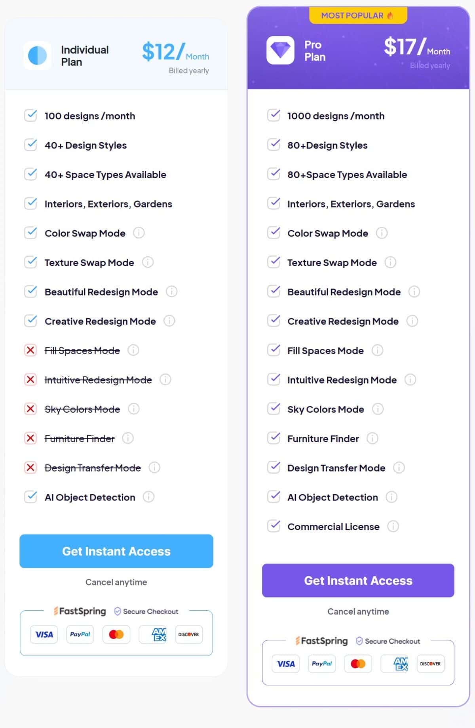Click info icon beside strikethrough Fill Spaces Mode
475x728 pixels.
pos(133,350)
